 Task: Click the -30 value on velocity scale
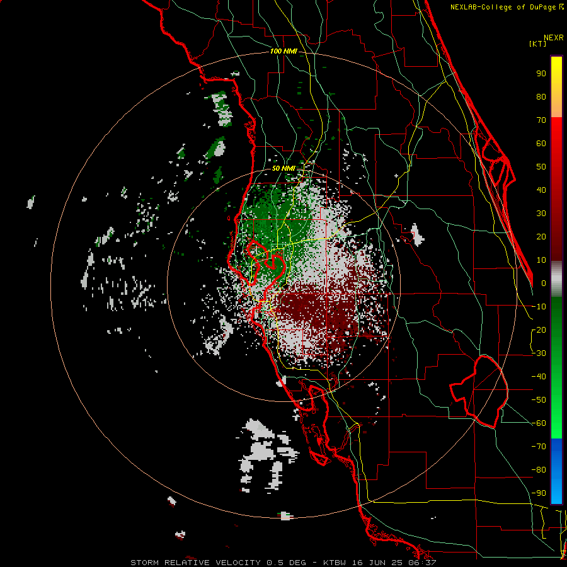coord(539,353)
